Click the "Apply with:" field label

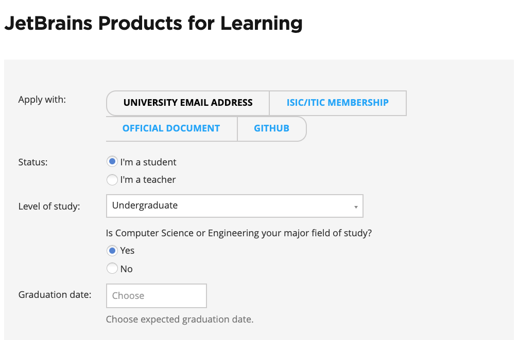click(x=42, y=100)
